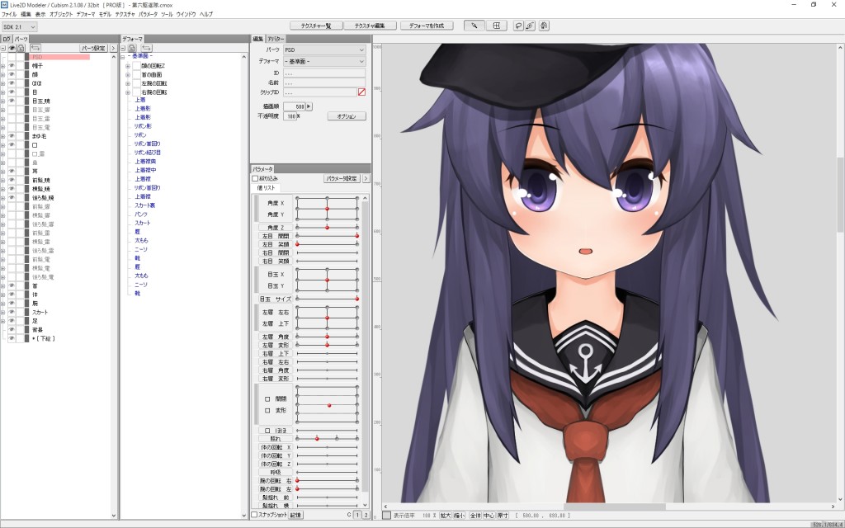Viewport: 845px width, 528px height.
Task: Click the 全体 fit-all view button
Action: click(474, 516)
